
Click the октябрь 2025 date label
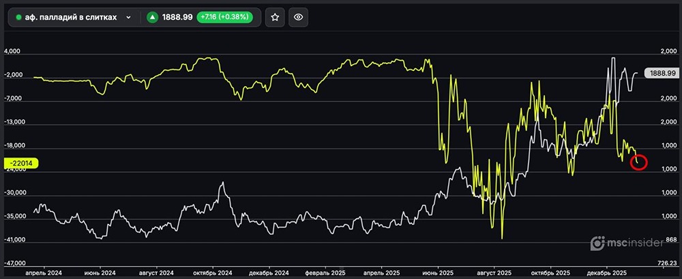[x=550, y=274]
